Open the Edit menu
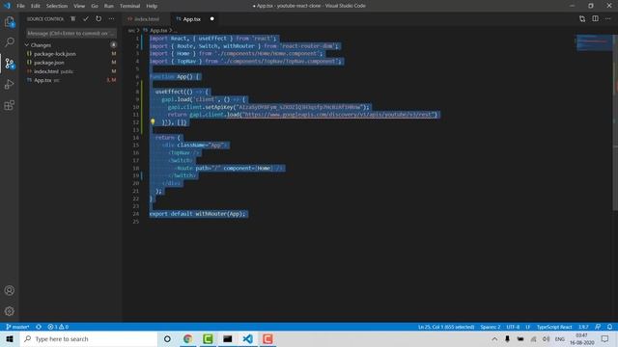The width and height of the screenshot is (618, 347). pyautogui.click(x=36, y=6)
